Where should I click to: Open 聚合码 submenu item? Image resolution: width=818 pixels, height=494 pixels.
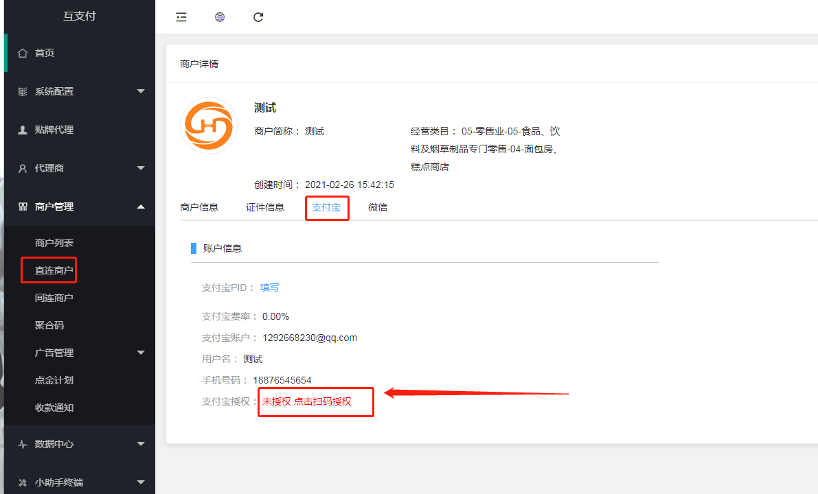pos(49,325)
